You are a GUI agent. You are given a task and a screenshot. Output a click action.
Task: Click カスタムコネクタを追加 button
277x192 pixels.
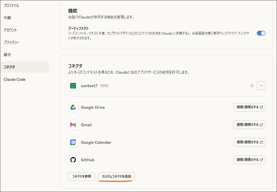coord(116,176)
